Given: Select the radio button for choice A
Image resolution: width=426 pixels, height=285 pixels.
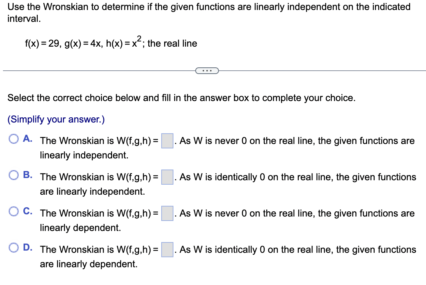Looking at the screenshot, I should click(14, 138).
